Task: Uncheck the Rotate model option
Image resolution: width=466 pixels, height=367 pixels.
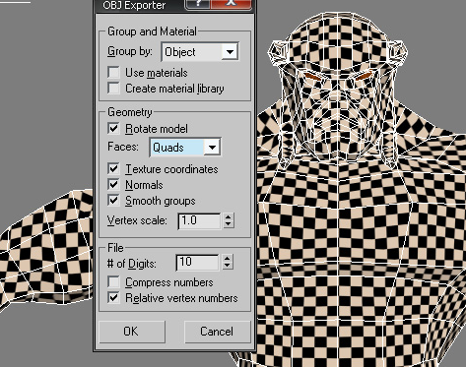Action: click(x=114, y=128)
